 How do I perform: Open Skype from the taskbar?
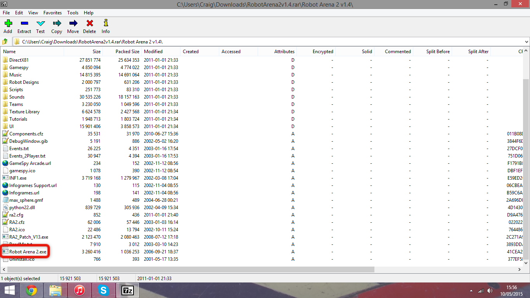click(x=104, y=290)
